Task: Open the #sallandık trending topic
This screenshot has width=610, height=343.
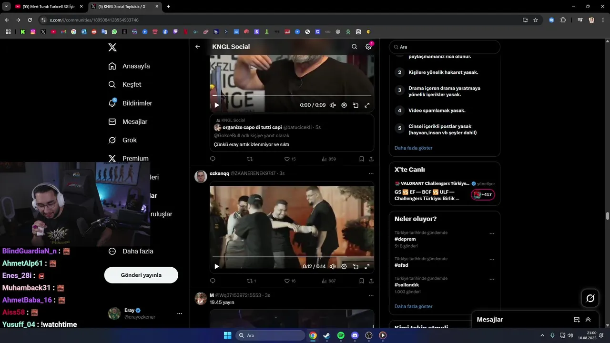Action: pyautogui.click(x=407, y=285)
